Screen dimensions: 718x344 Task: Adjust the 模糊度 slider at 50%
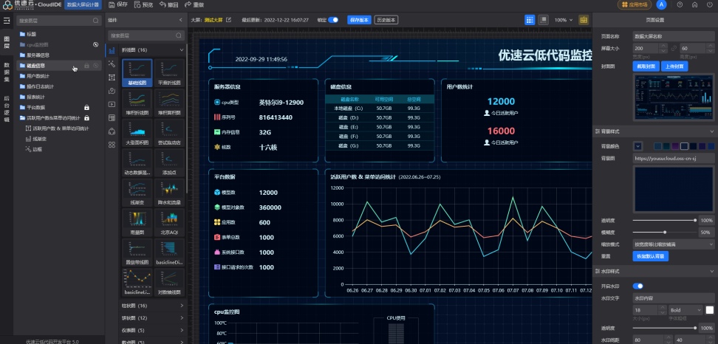coord(664,233)
